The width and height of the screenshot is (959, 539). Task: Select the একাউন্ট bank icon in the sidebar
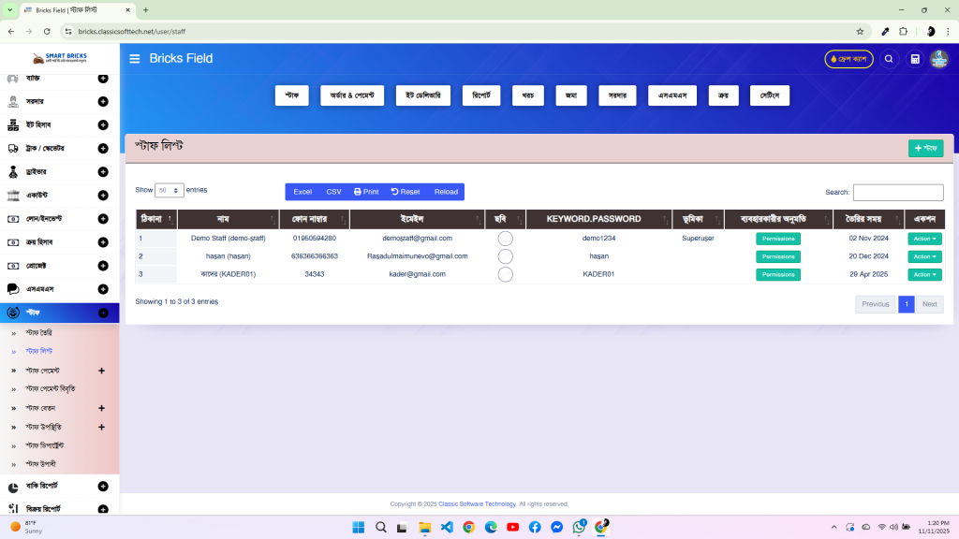click(x=13, y=195)
